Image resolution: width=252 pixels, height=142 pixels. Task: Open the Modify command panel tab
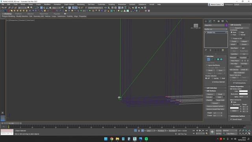coord(210,21)
